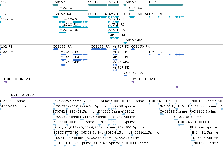This screenshot has width=223, height=147.
Task: Select protein Arf51F-PA
Action: point(115,65)
